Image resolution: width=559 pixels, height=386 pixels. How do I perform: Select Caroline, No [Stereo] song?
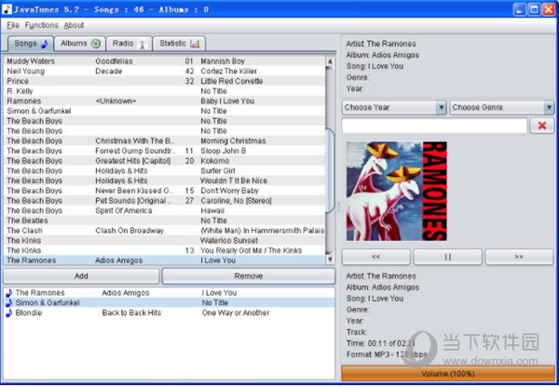tap(164, 201)
